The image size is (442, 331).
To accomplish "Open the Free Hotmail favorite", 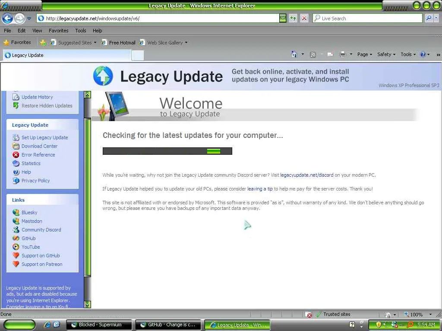I will click(x=118, y=43).
